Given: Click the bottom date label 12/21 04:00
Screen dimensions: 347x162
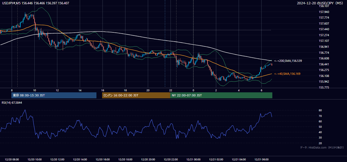Looking at the screenshot, I should click(239, 160).
